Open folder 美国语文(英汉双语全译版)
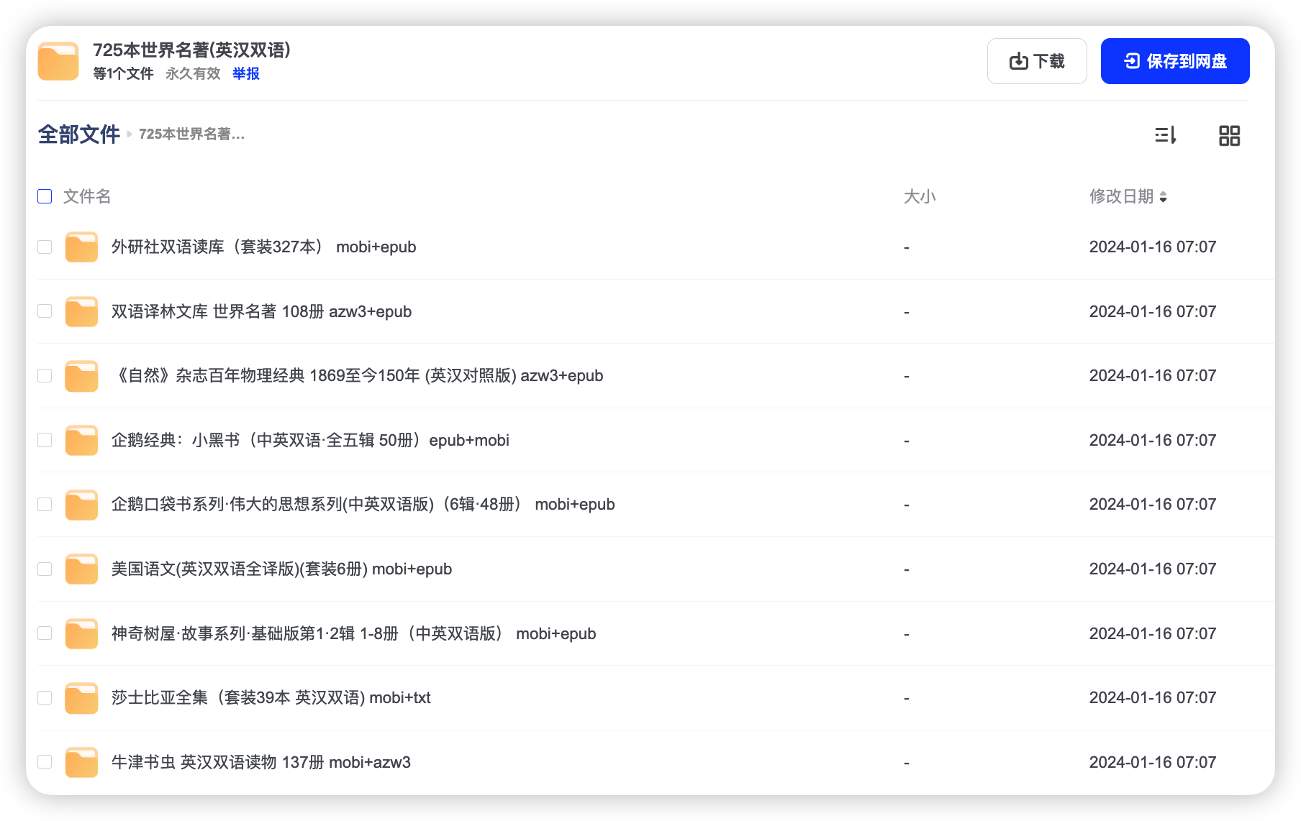 [281, 569]
